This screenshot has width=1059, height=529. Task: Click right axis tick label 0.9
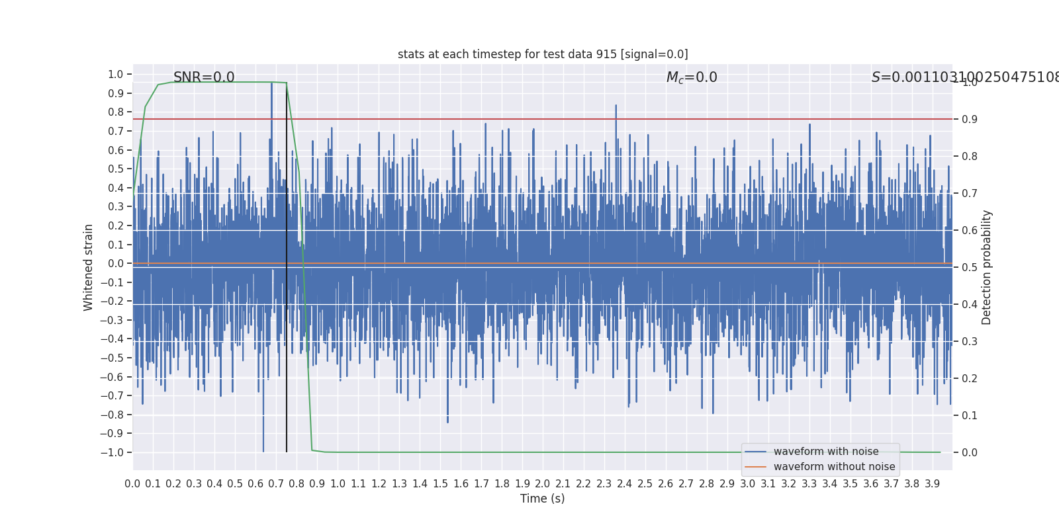(x=970, y=120)
